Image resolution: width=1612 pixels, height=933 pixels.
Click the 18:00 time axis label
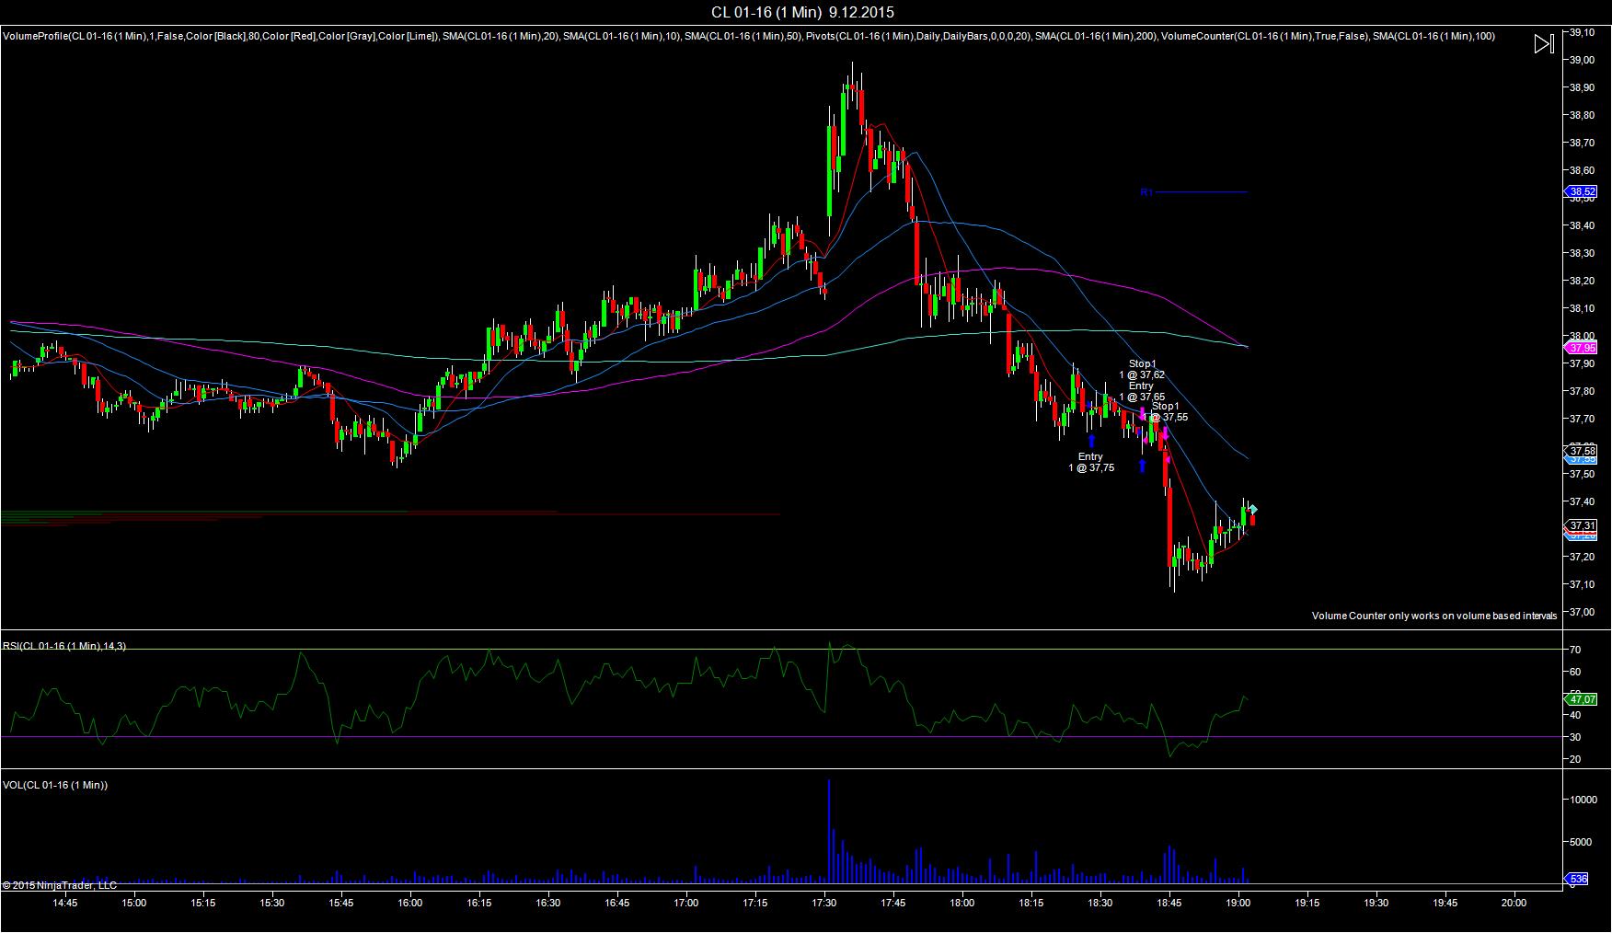click(962, 903)
